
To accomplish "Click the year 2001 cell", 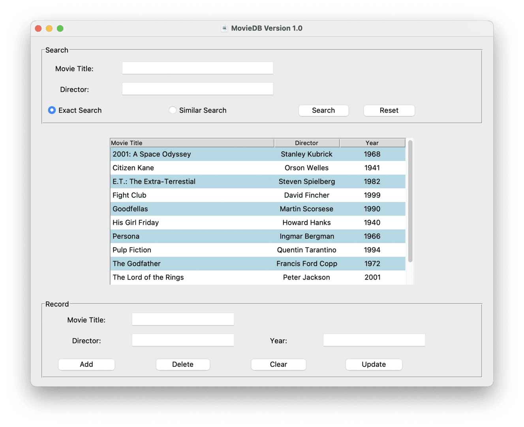I will coord(372,278).
